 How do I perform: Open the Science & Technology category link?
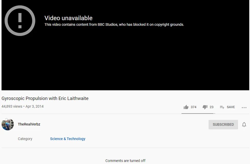point(67,139)
